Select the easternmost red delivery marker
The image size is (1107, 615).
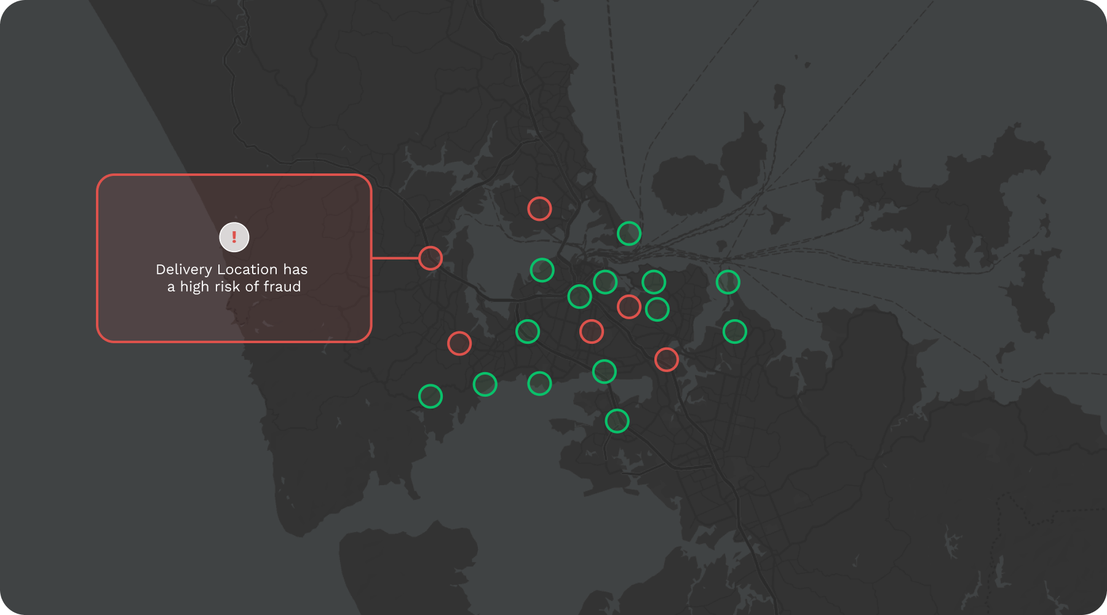coord(667,360)
